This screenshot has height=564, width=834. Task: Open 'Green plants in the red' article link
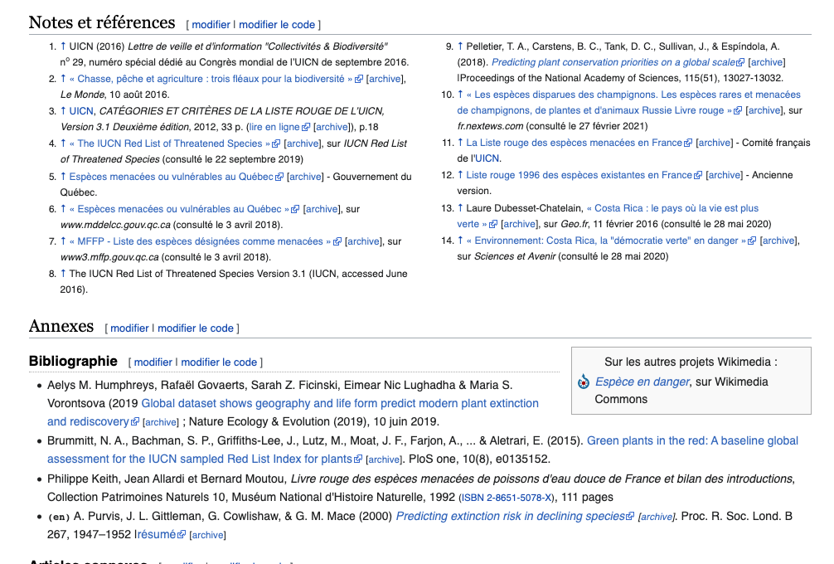(x=692, y=441)
